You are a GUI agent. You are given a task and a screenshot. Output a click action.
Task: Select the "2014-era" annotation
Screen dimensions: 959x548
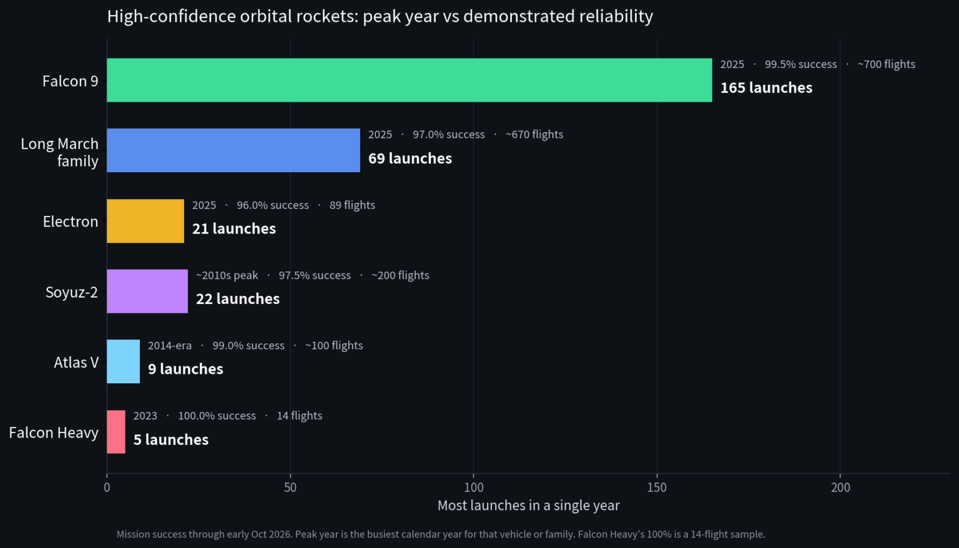[170, 346]
